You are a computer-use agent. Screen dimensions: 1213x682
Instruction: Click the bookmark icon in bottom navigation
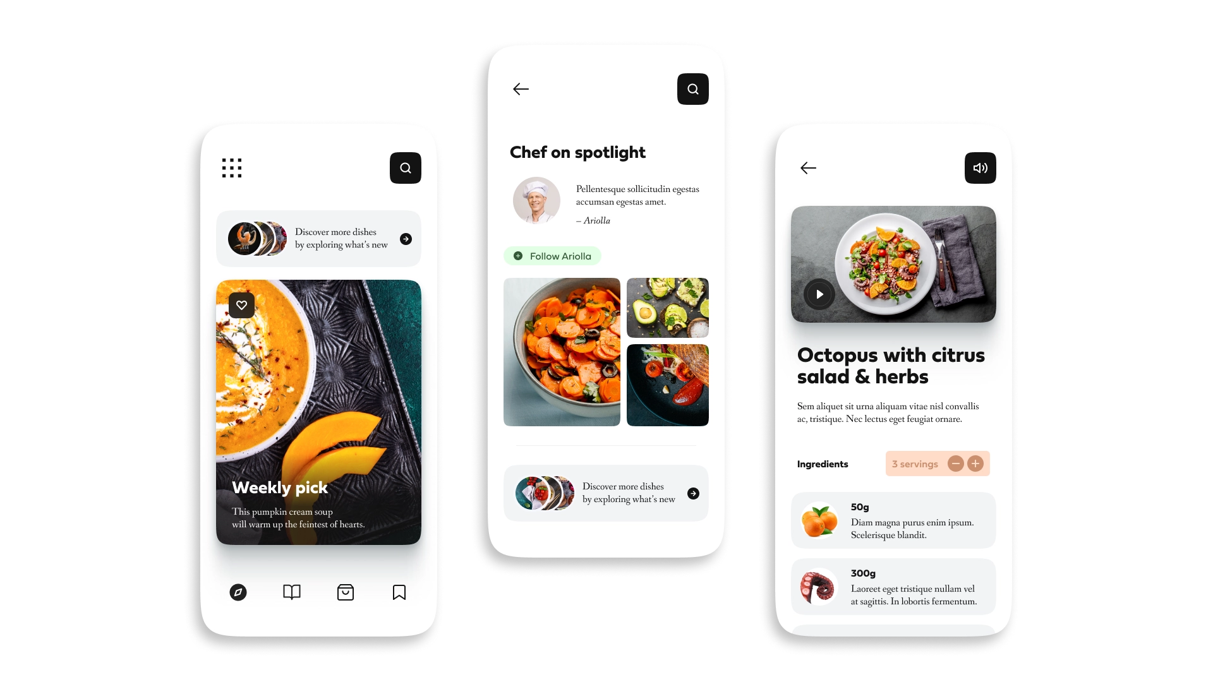pyautogui.click(x=399, y=591)
